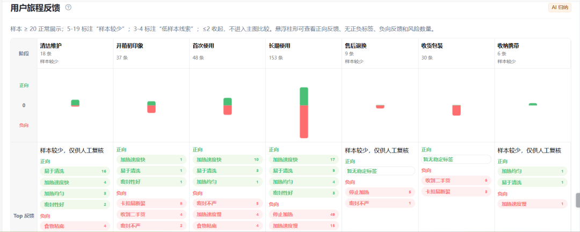Viewport: 580px width, 232px height.
Task: Click 食物粘底 tag under 首次使用
Action: (228, 226)
